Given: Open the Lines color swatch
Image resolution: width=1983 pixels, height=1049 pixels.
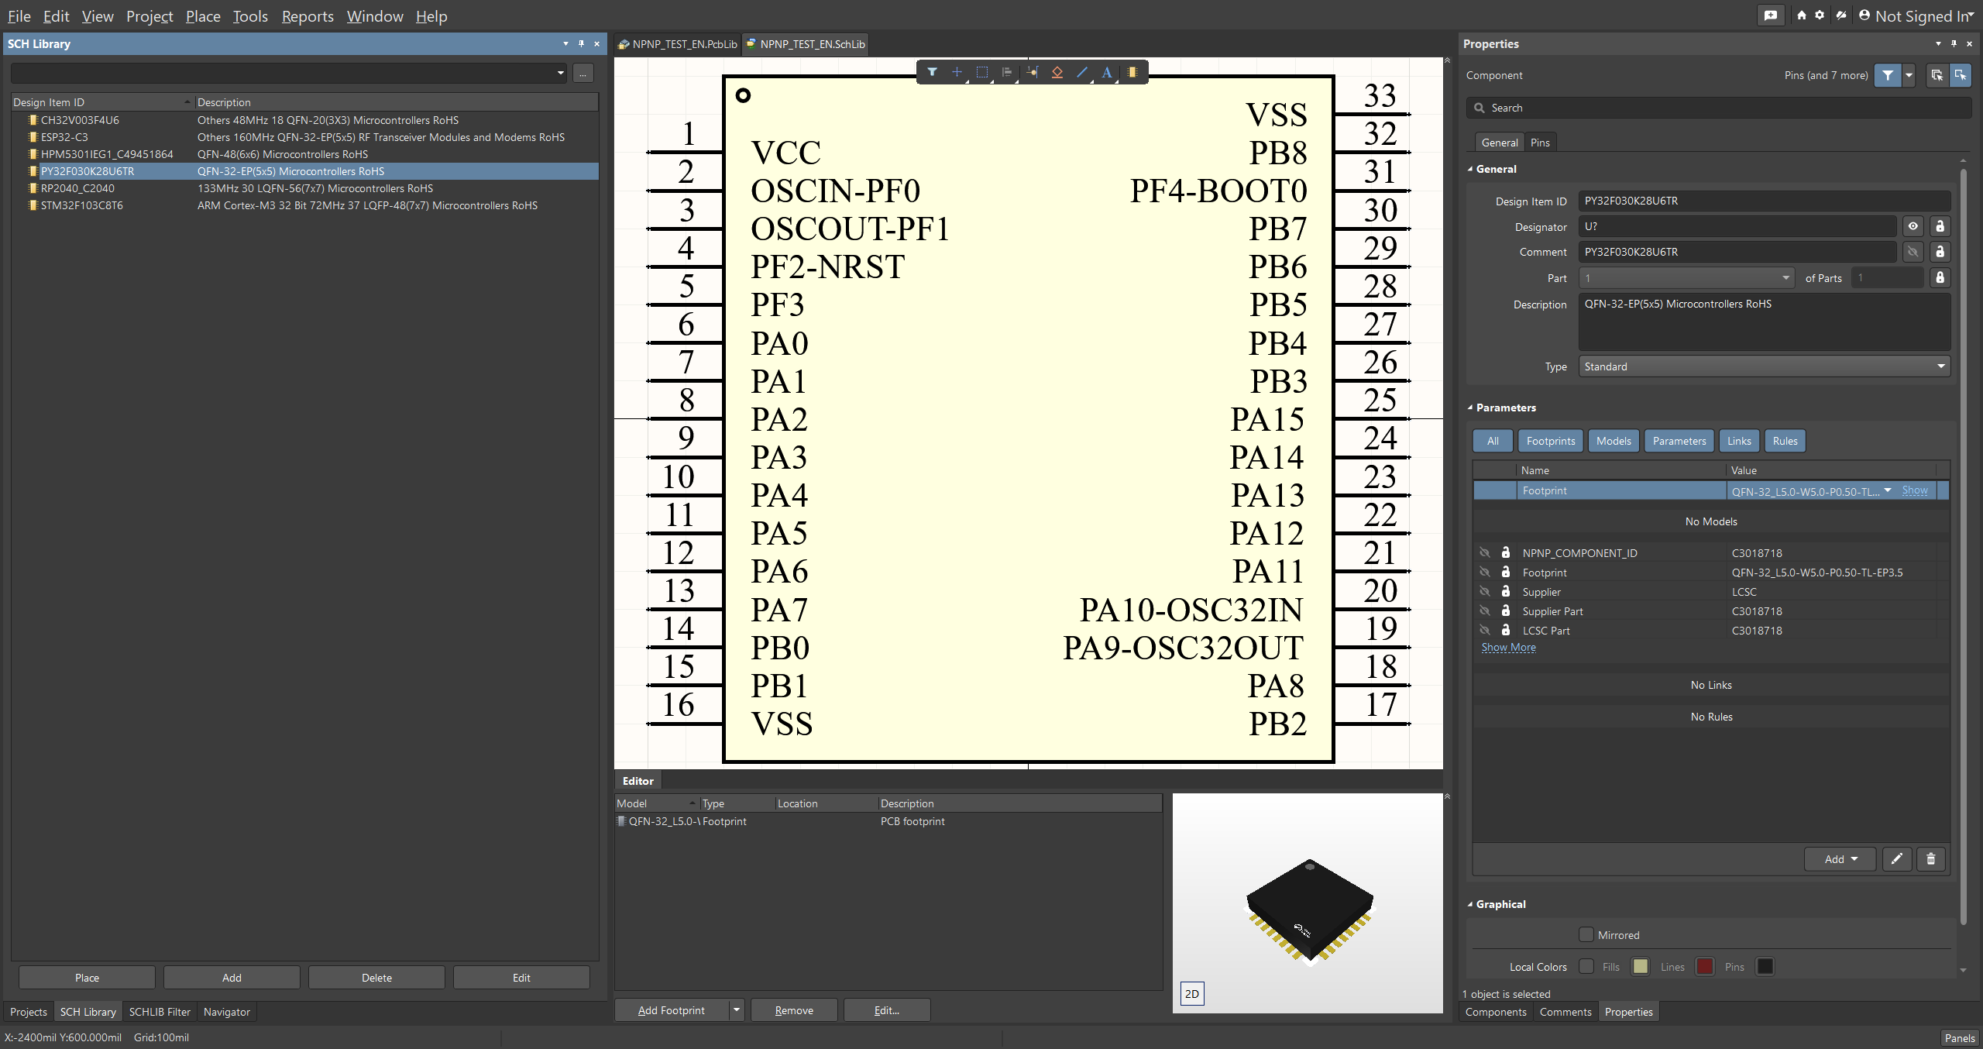Looking at the screenshot, I should pos(1704,966).
